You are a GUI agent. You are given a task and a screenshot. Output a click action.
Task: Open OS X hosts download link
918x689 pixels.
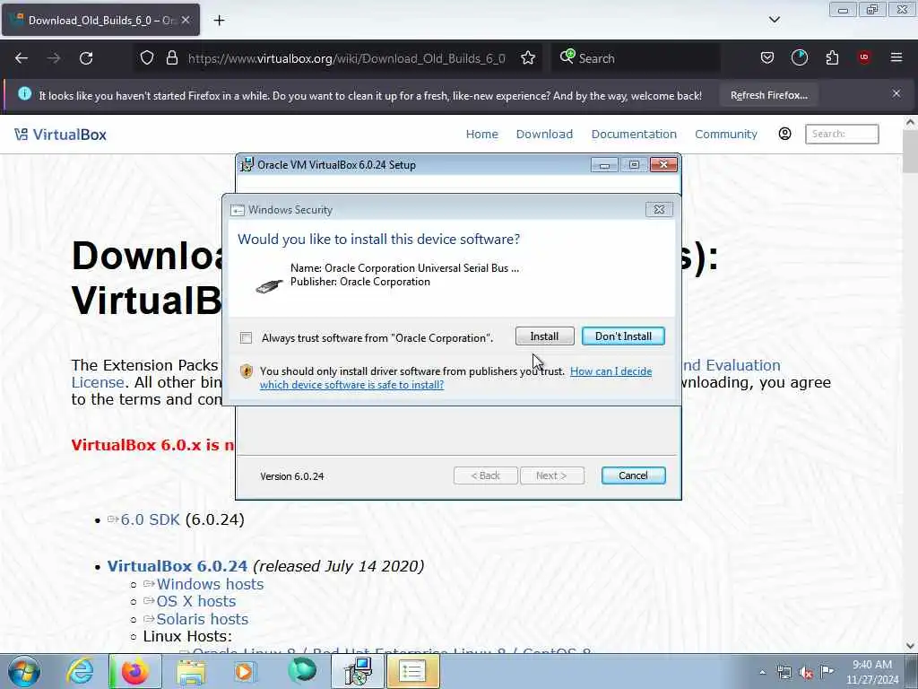coord(195,601)
